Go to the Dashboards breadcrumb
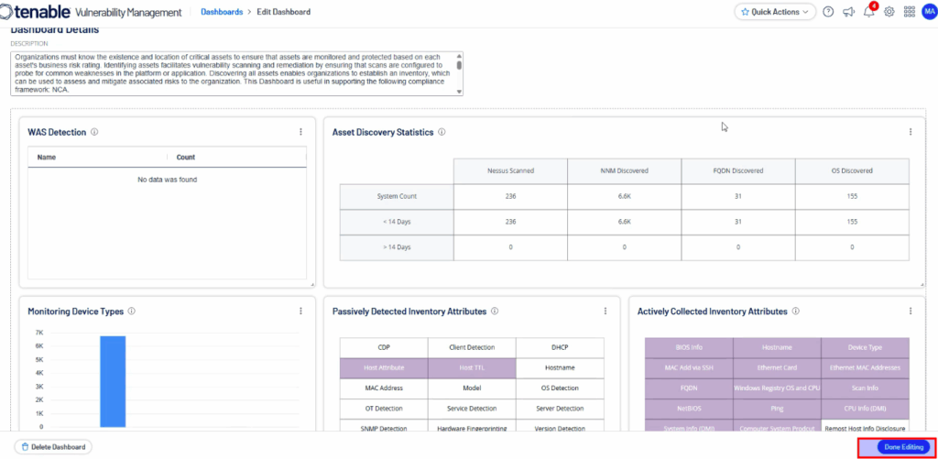Screen dimensions: 938x459 [x=222, y=12]
